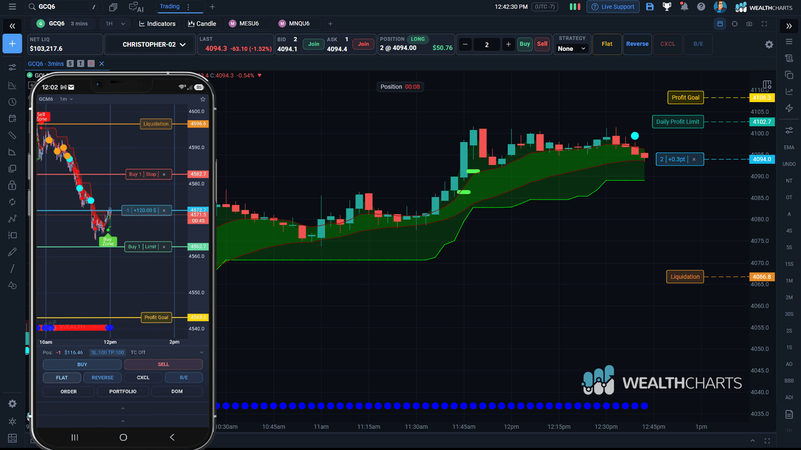
Task: Open the trading panel settings gear
Action: click(769, 45)
